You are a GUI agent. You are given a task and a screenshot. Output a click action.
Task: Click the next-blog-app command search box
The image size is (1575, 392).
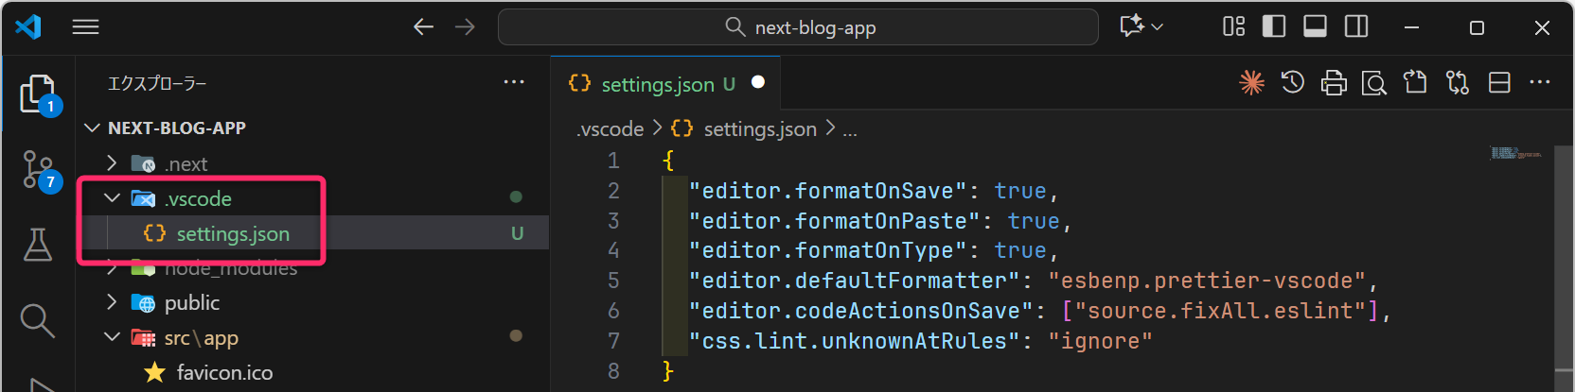pyautogui.click(x=798, y=27)
